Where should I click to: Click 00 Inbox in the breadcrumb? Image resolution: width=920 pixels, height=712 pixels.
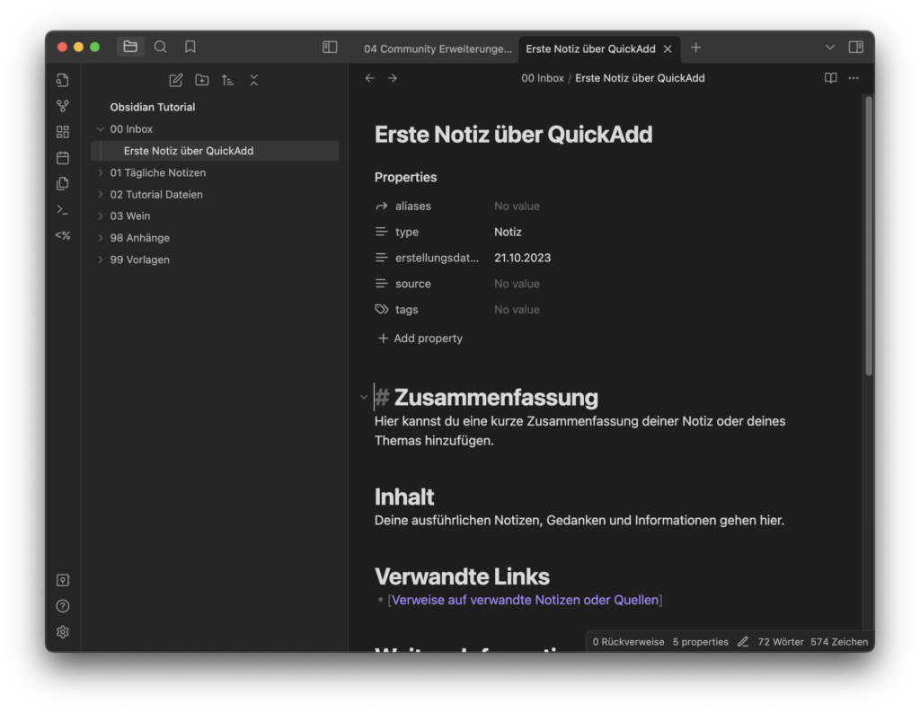tap(542, 78)
